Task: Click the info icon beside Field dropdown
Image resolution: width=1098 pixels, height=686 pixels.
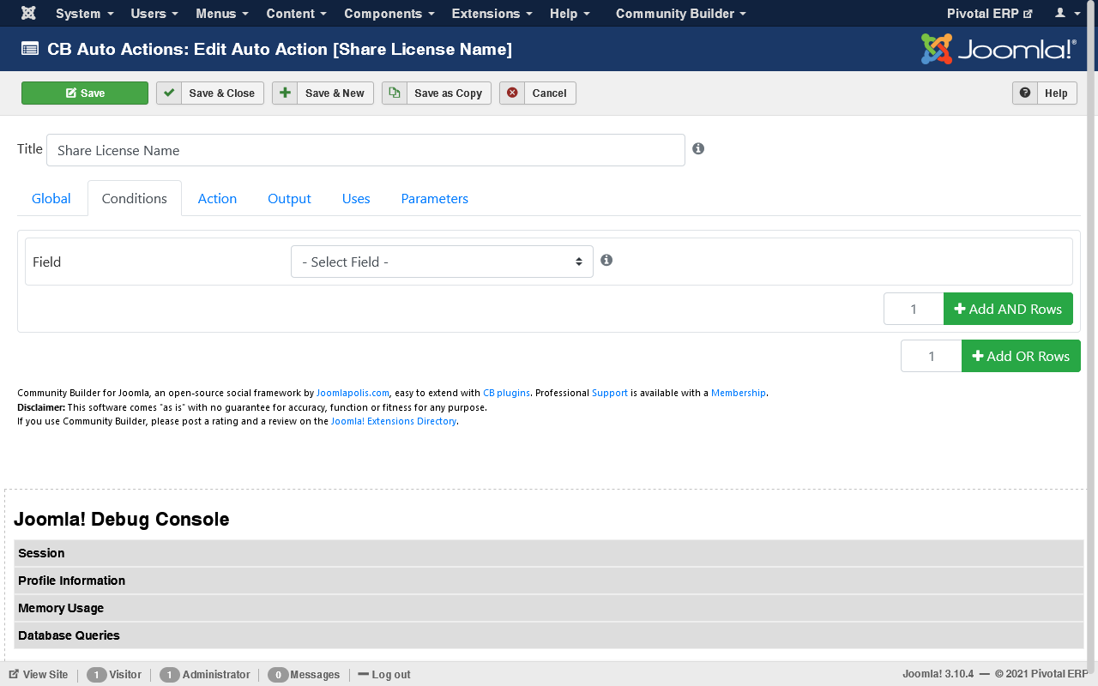Action: coord(606,260)
